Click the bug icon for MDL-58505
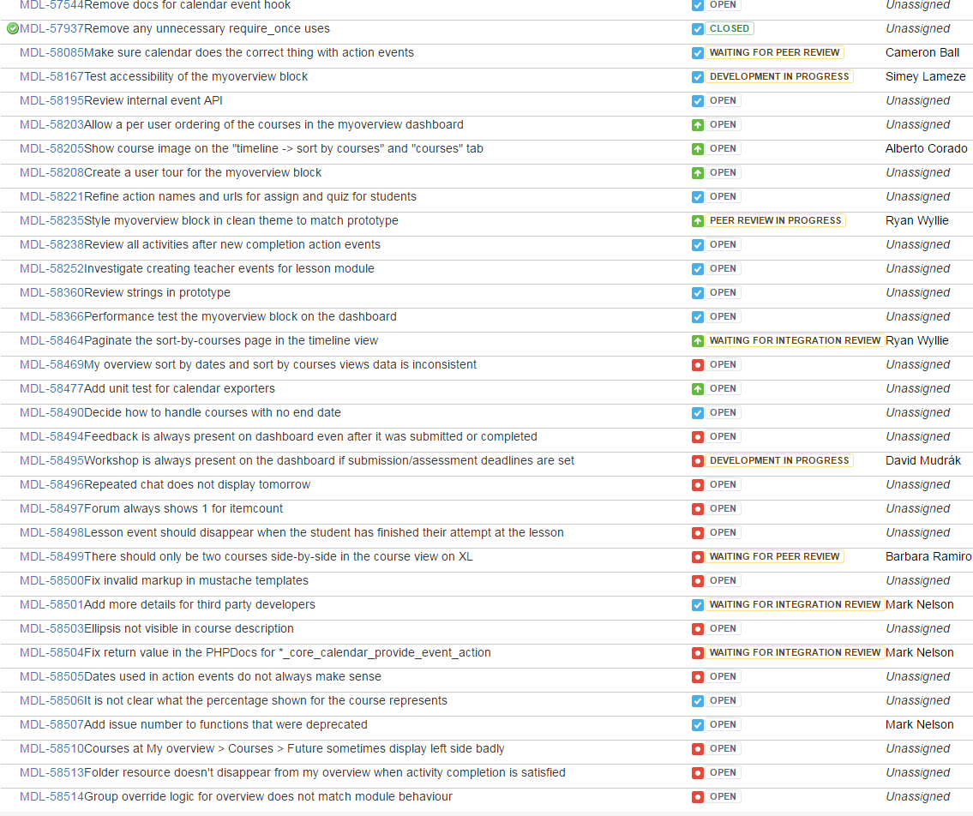This screenshot has height=816, width=973. 698,677
